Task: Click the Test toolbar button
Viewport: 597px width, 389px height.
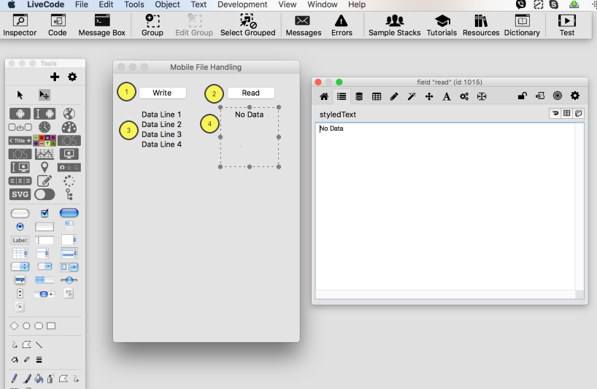Action: [567, 25]
